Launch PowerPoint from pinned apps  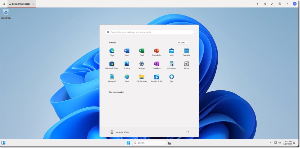pyautogui.click(x=156, y=52)
